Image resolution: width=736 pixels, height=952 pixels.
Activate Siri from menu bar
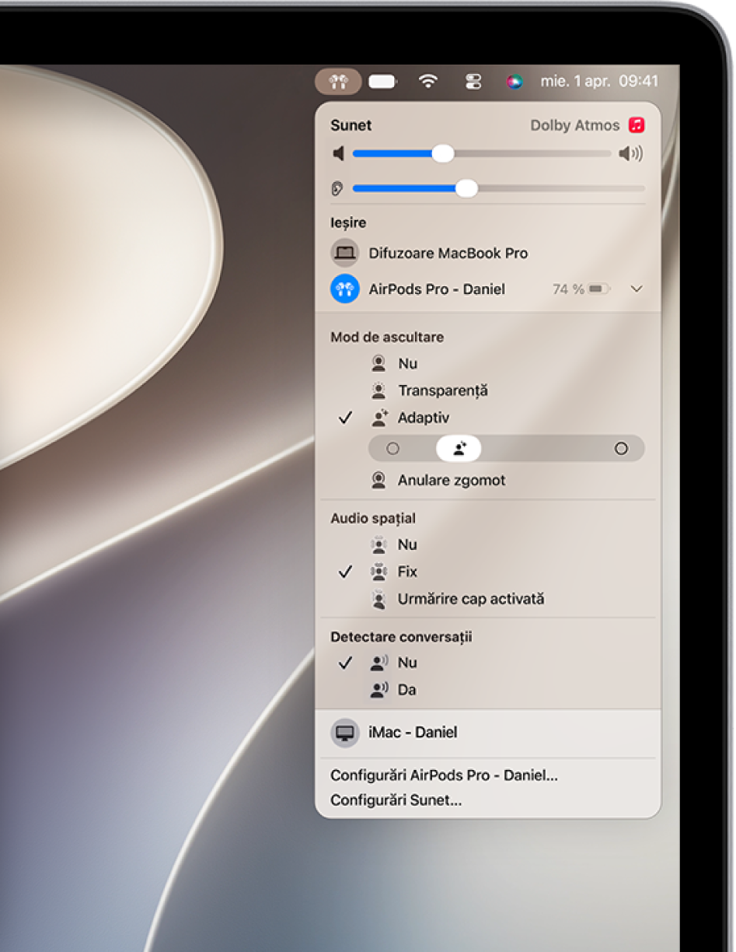514,82
